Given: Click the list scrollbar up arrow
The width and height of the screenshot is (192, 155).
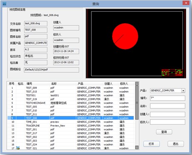Looking at the screenshot, I should pyautogui.click(x=137, y=84).
